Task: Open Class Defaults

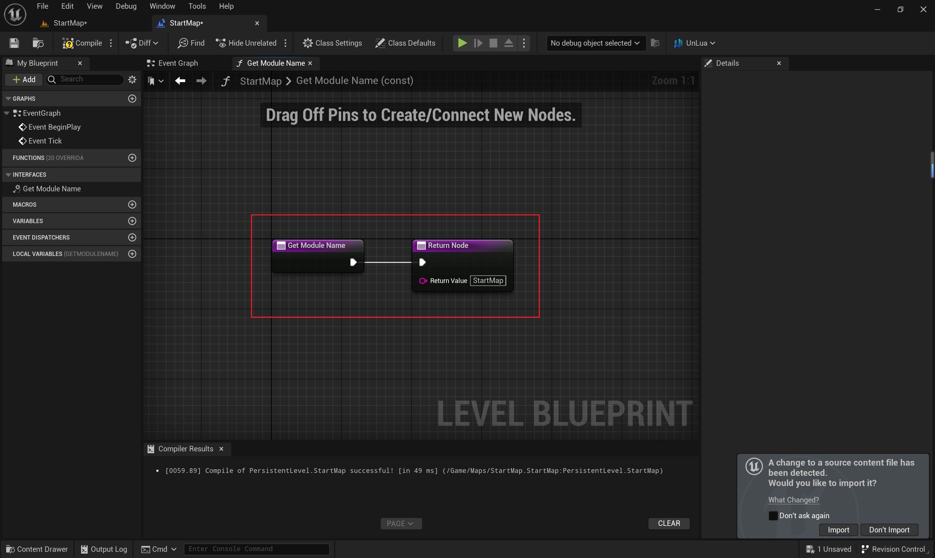Action: 405,43
